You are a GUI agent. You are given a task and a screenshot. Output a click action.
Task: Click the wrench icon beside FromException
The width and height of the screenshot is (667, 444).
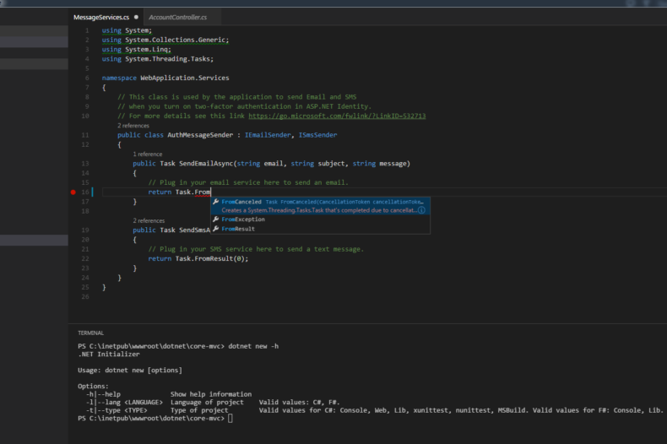click(x=216, y=219)
